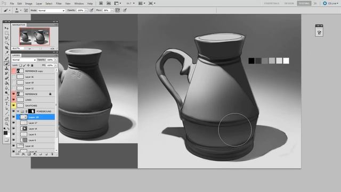This screenshot has height=192, width=341.
Task: Click the Add layer mask icon
Action: (x=29, y=154)
